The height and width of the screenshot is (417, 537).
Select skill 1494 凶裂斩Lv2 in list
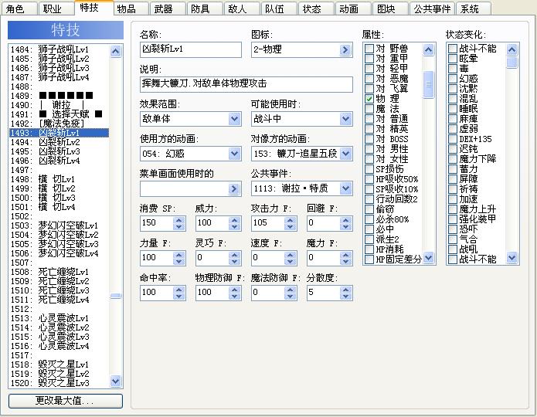click(x=59, y=142)
